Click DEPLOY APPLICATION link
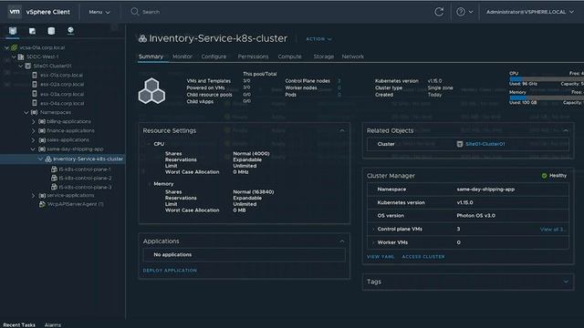Screen dimensions: 584x328 (170, 271)
